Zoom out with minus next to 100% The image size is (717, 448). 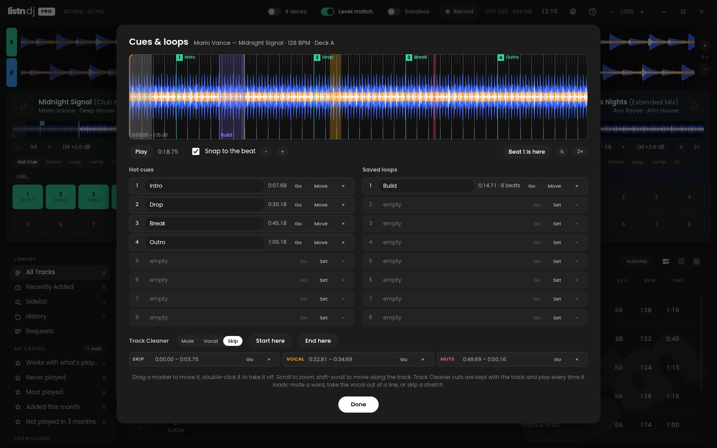pos(612,12)
